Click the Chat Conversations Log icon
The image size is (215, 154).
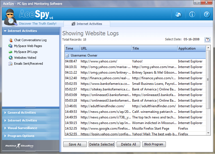(11, 40)
